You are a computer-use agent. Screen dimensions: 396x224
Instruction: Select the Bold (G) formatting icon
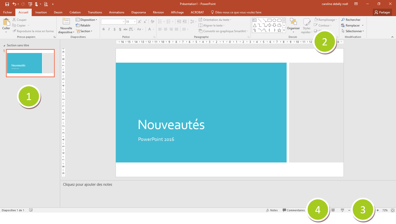(104, 29)
